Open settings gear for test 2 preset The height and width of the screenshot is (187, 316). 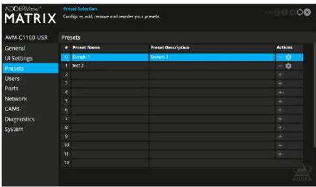[289, 66]
